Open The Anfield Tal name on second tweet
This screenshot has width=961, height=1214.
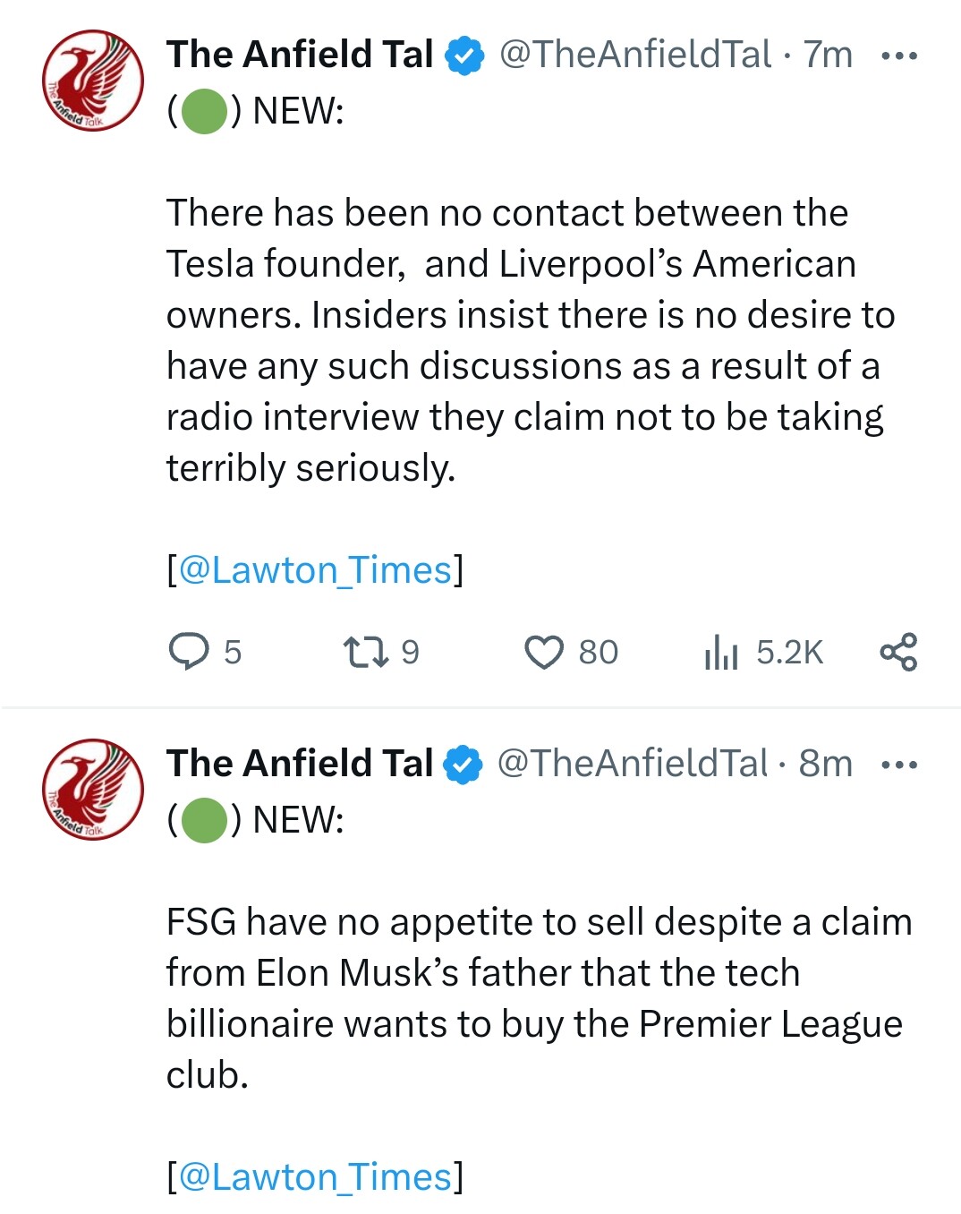pos(300,764)
